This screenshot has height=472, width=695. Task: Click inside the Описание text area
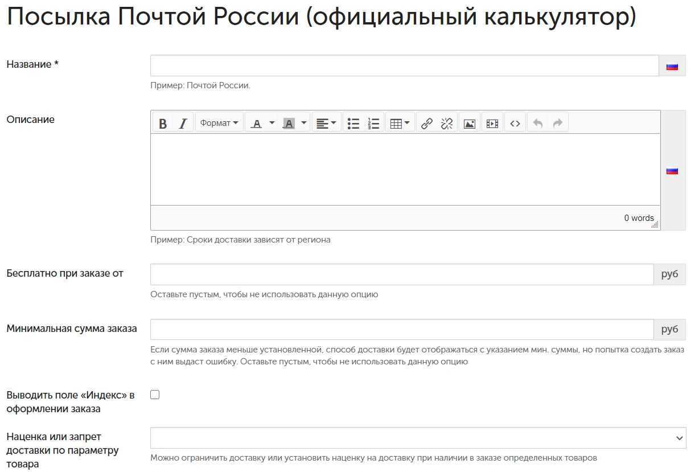[x=405, y=169]
